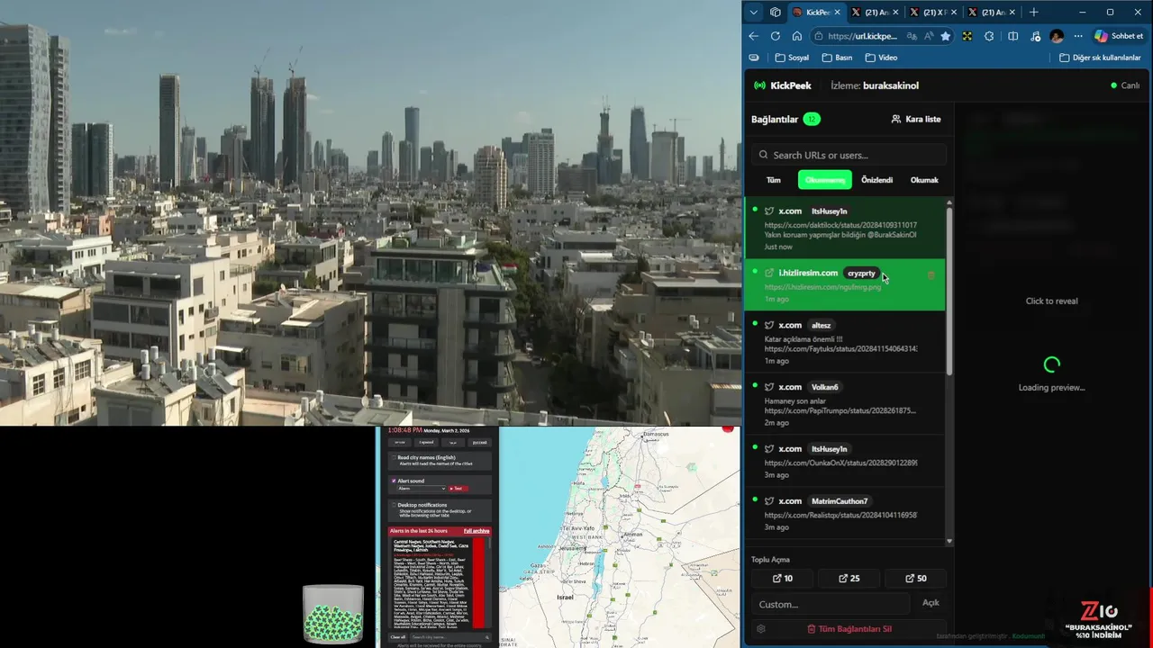This screenshot has width=1153, height=648.
Task: Close the KickPeek browser tab
Action: pos(837,13)
